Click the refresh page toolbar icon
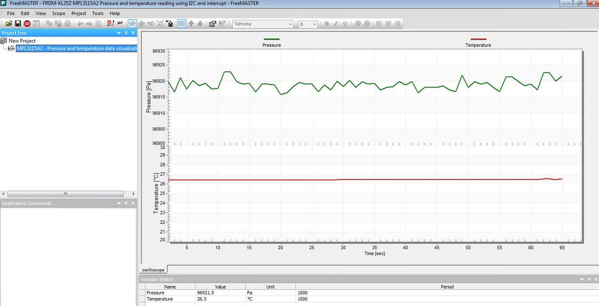 pyautogui.click(x=98, y=24)
